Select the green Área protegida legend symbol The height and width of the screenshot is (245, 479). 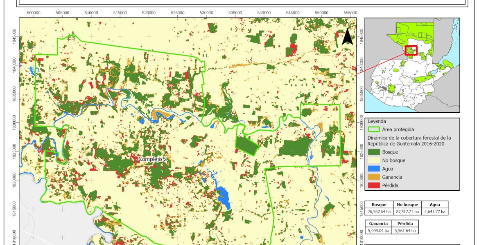click(373, 130)
